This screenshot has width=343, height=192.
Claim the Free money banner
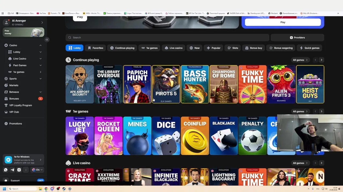tap(23, 32)
